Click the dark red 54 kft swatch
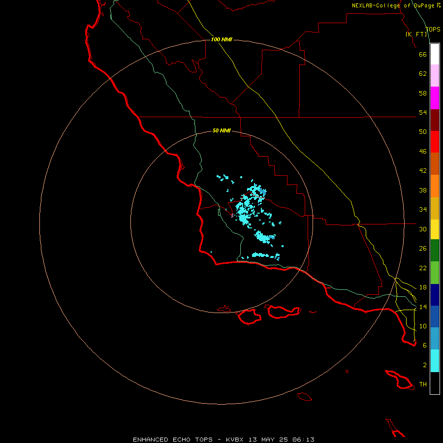This screenshot has width=443, height=443. [435, 120]
